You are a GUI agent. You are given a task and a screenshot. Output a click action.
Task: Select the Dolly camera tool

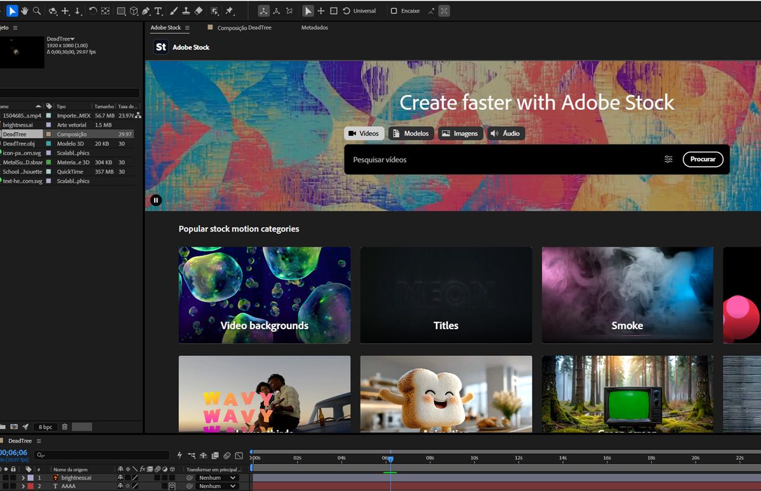click(x=77, y=11)
